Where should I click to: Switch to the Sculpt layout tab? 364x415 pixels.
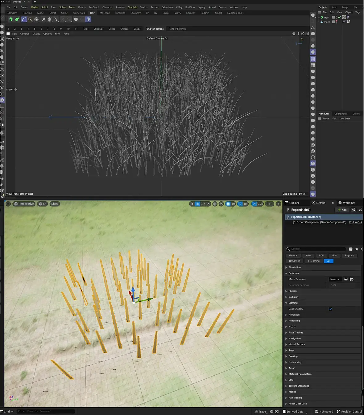click(166, 13)
